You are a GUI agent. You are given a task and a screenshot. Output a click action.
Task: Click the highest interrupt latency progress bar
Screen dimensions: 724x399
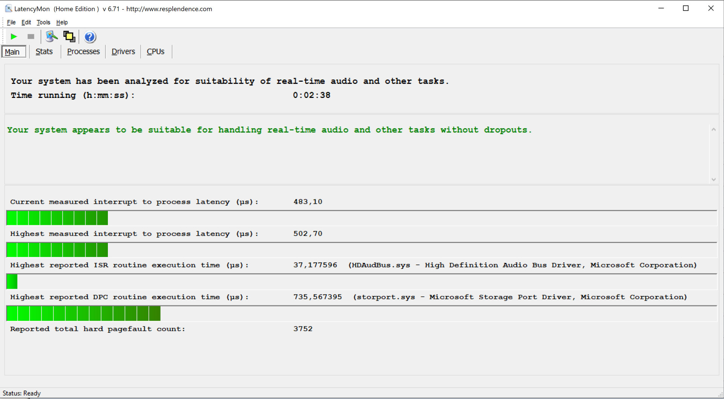pyautogui.click(x=362, y=250)
